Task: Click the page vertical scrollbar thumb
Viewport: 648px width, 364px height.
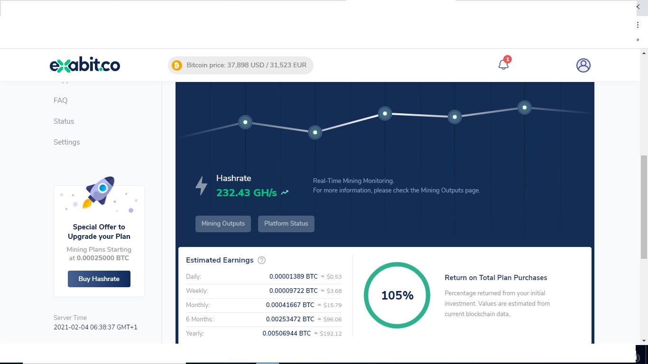Action: pyautogui.click(x=644, y=207)
